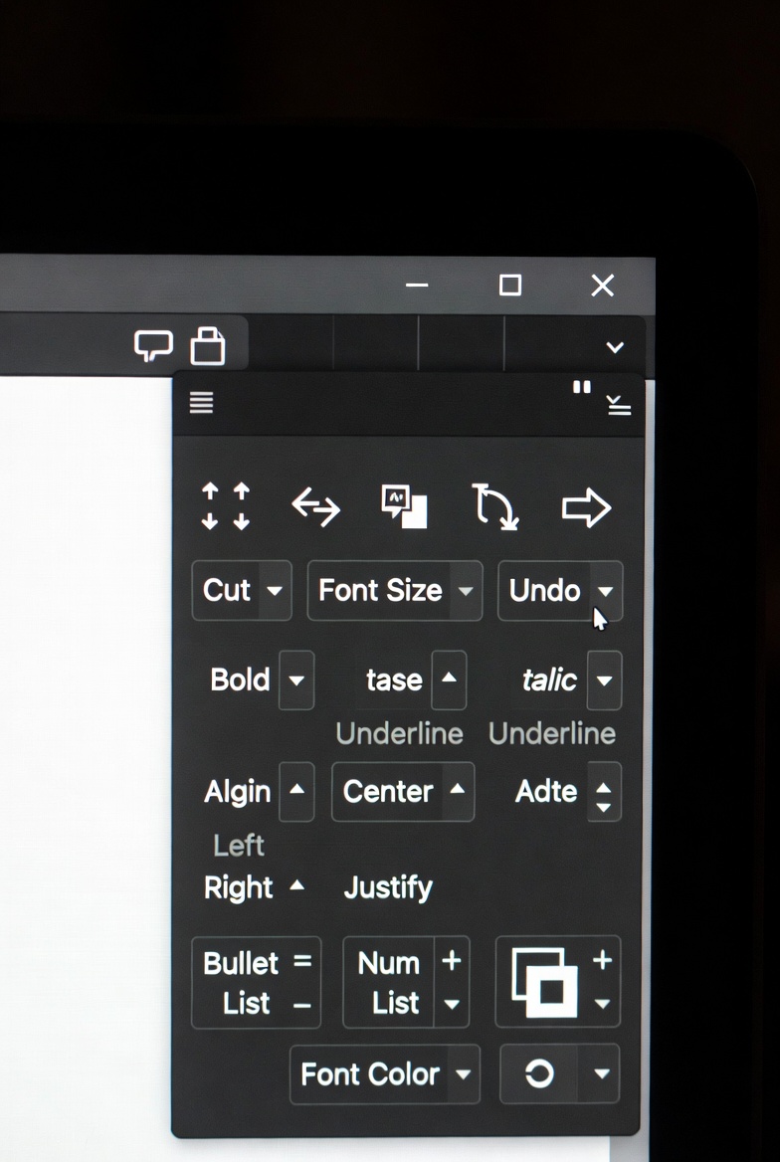Screen dimensions: 780x1162
Task: Click the plus on Num List
Action: coord(452,961)
